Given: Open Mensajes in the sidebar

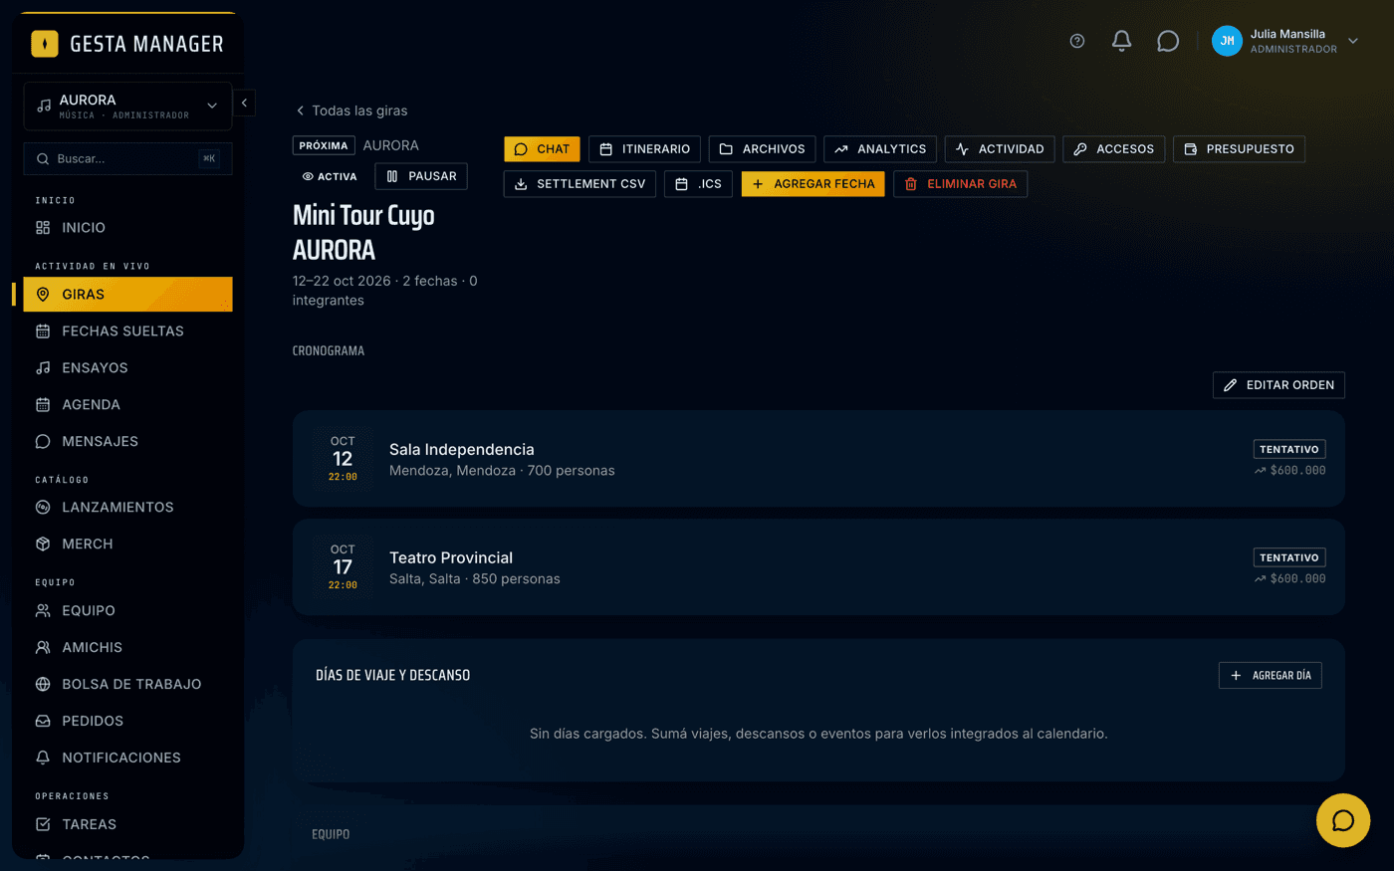Looking at the screenshot, I should 127,442.
